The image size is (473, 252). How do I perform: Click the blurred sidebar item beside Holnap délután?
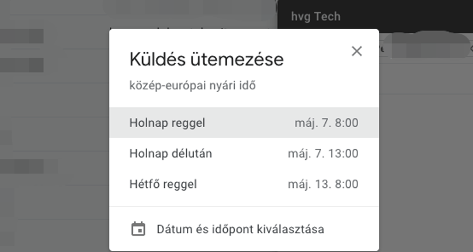(29, 166)
